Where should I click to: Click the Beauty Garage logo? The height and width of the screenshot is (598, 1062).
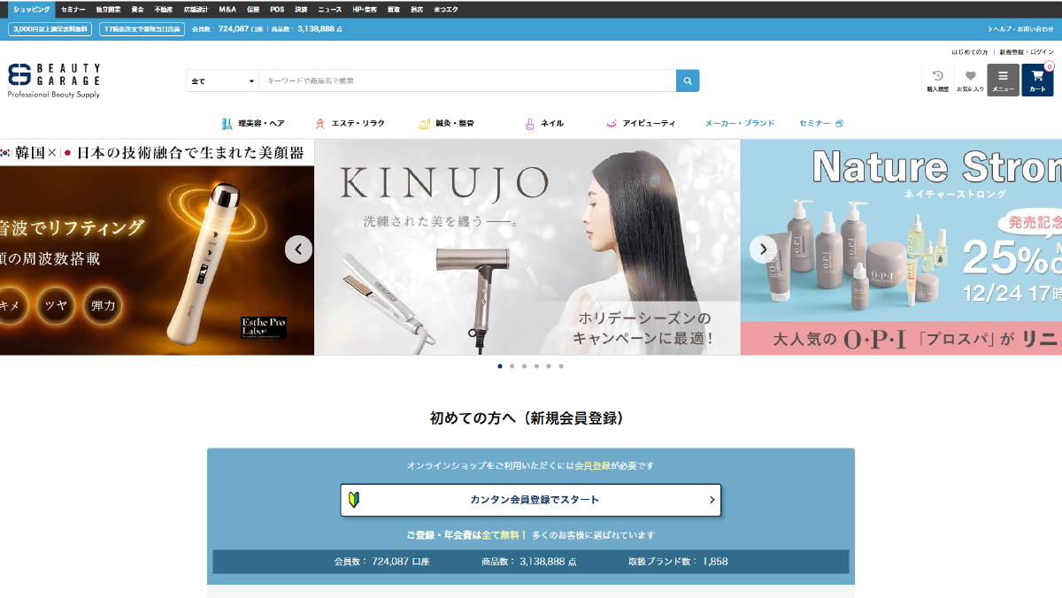(x=54, y=80)
